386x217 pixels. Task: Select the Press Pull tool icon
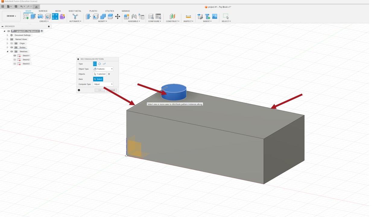88,16
